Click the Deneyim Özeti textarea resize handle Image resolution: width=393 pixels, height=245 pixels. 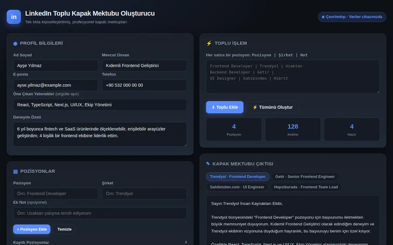click(x=185, y=145)
